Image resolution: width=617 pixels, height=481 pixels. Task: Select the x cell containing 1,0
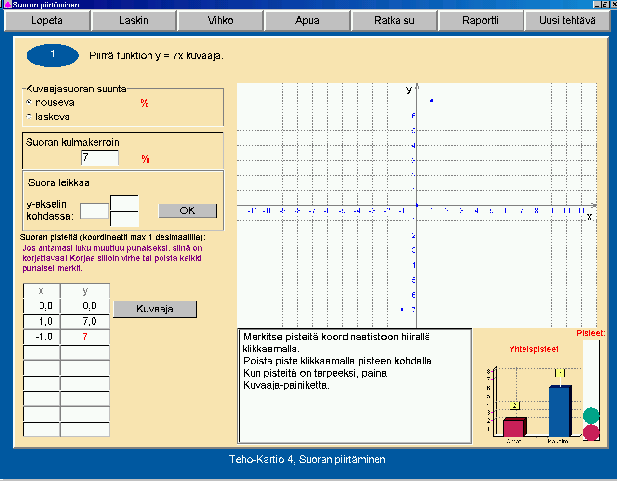[41, 322]
